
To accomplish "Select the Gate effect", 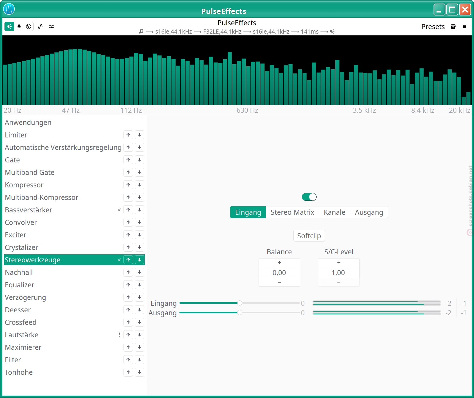I will coord(74,160).
